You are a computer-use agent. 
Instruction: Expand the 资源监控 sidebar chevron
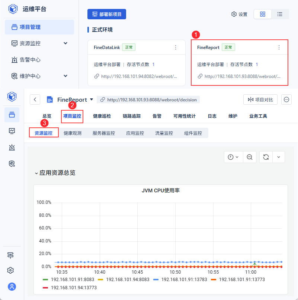[65, 43]
